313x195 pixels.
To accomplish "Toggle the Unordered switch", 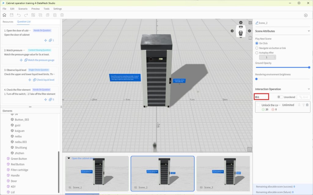I will 279,97.
